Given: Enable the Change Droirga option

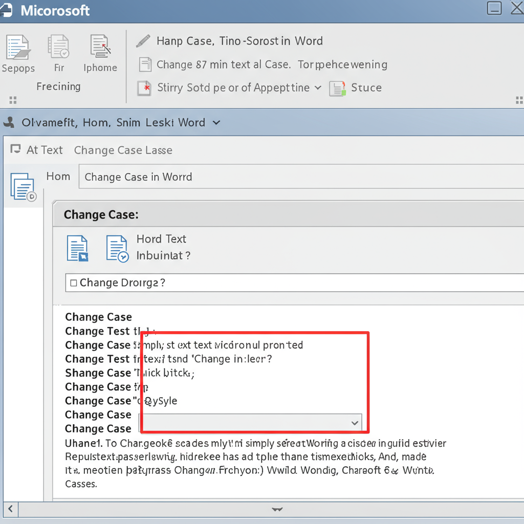Looking at the screenshot, I should pos(73,282).
